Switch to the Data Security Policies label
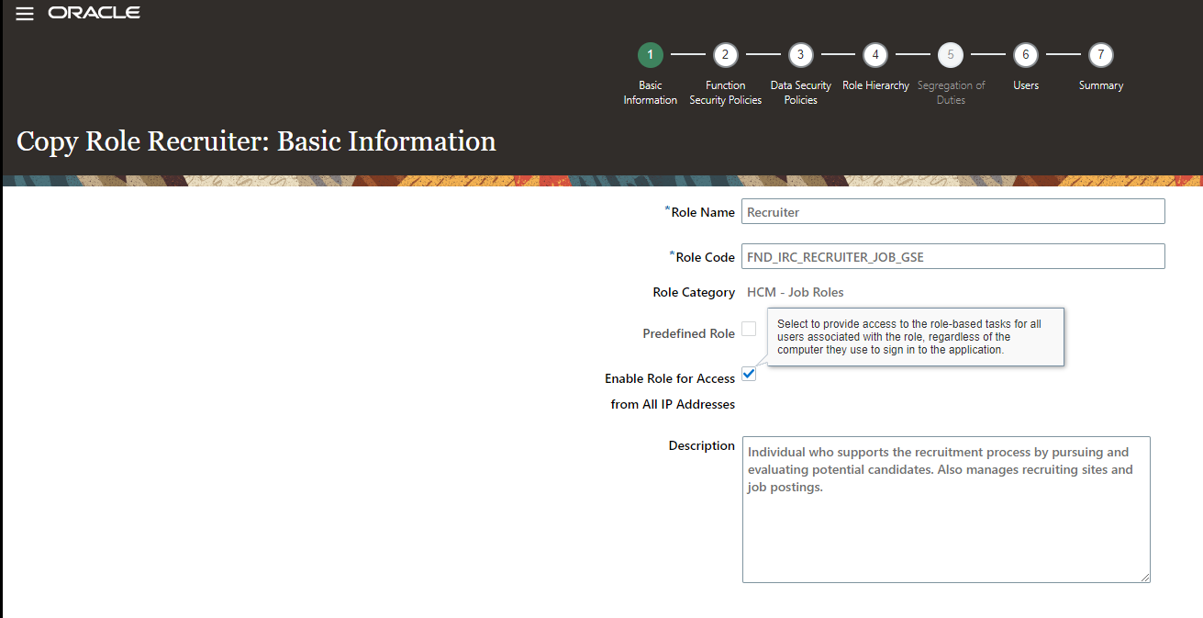The image size is (1203, 618). click(x=800, y=93)
